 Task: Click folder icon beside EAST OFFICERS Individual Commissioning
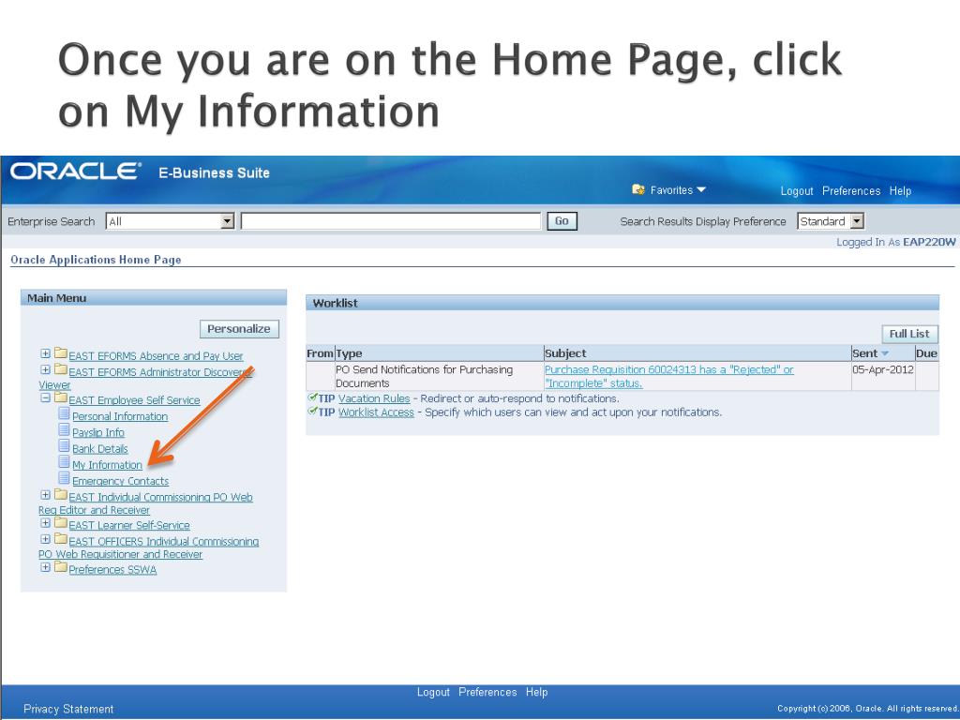point(61,539)
